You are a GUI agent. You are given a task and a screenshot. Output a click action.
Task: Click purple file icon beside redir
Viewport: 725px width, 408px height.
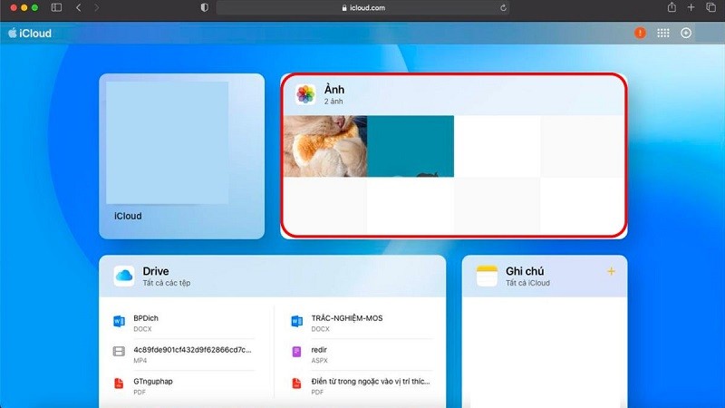[296, 352]
